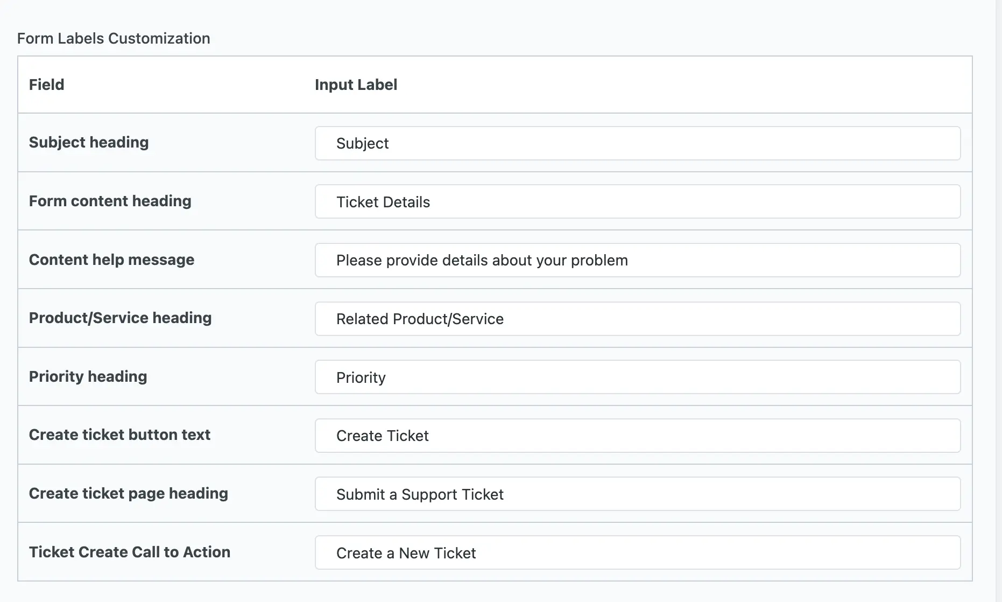This screenshot has width=1002, height=602.
Task: Edit the Create Ticket button text input
Action: coord(638,436)
